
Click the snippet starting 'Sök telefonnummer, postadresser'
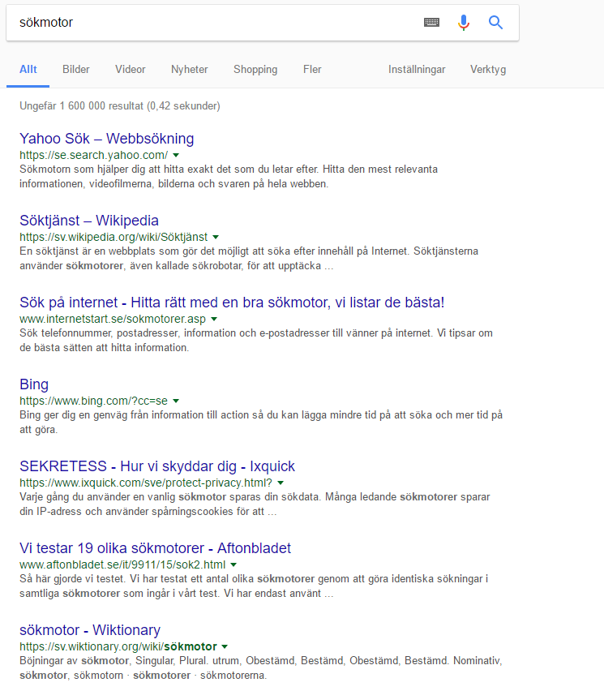tap(256, 340)
